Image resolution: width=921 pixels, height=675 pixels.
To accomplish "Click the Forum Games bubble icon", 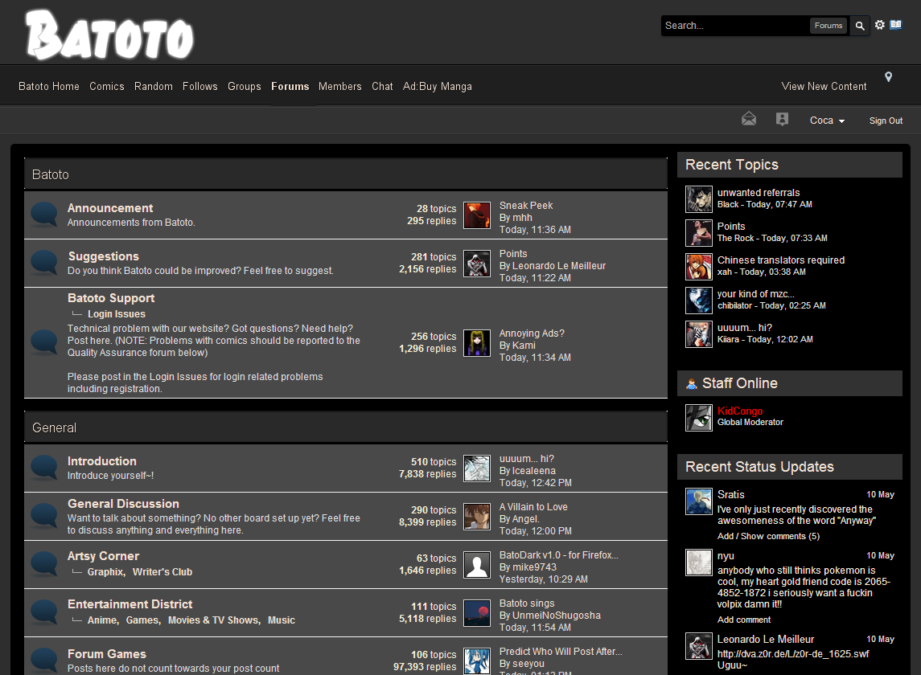I will coord(44,661).
